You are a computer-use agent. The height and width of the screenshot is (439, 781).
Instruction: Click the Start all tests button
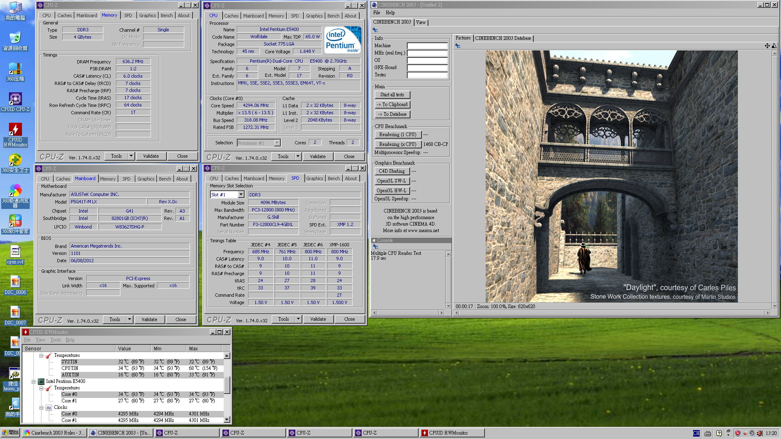point(392,95)
